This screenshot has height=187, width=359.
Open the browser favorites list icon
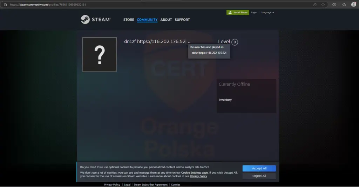coord(344,5)
